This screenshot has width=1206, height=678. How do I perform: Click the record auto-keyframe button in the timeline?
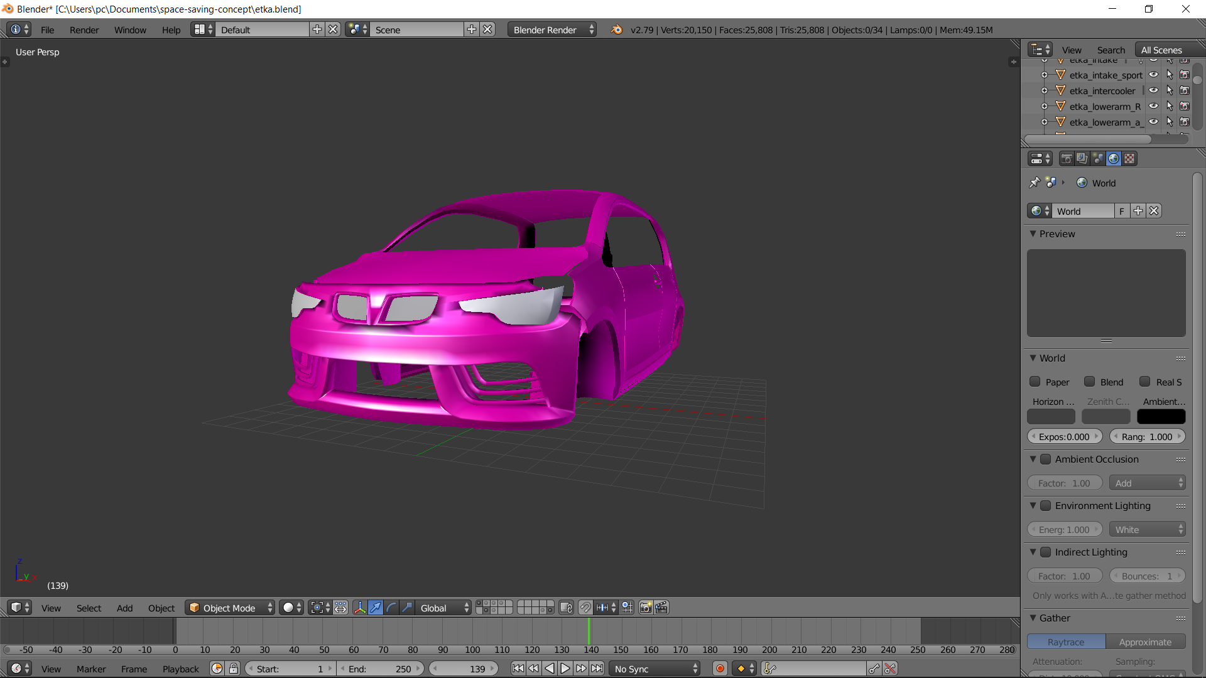point(720,669)
